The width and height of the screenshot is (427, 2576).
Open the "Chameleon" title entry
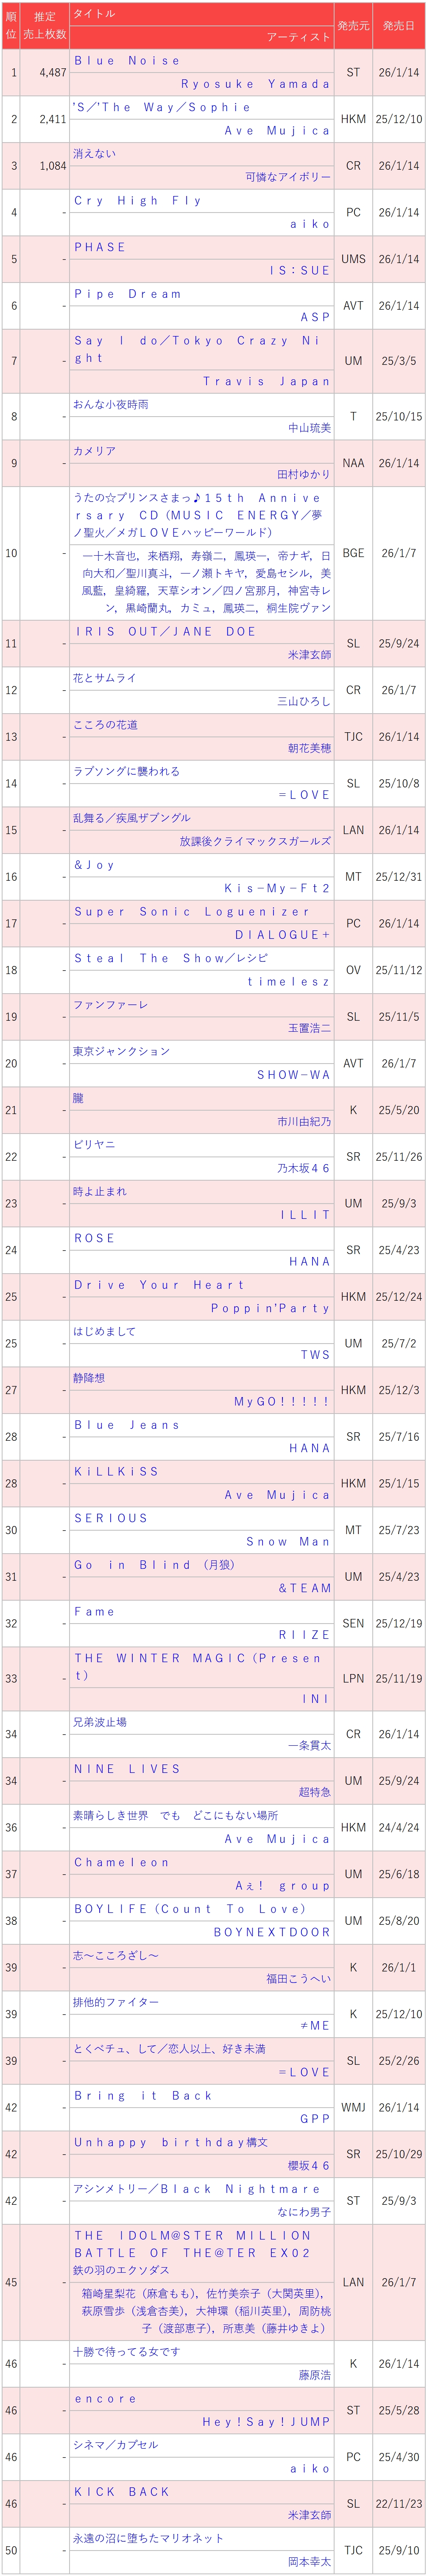[122, 1863]
